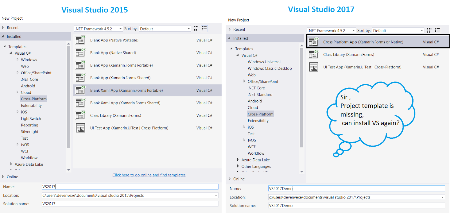Expand Cloud node in VS 2015 tree
The image size is (450, 213).
[17, 92]
